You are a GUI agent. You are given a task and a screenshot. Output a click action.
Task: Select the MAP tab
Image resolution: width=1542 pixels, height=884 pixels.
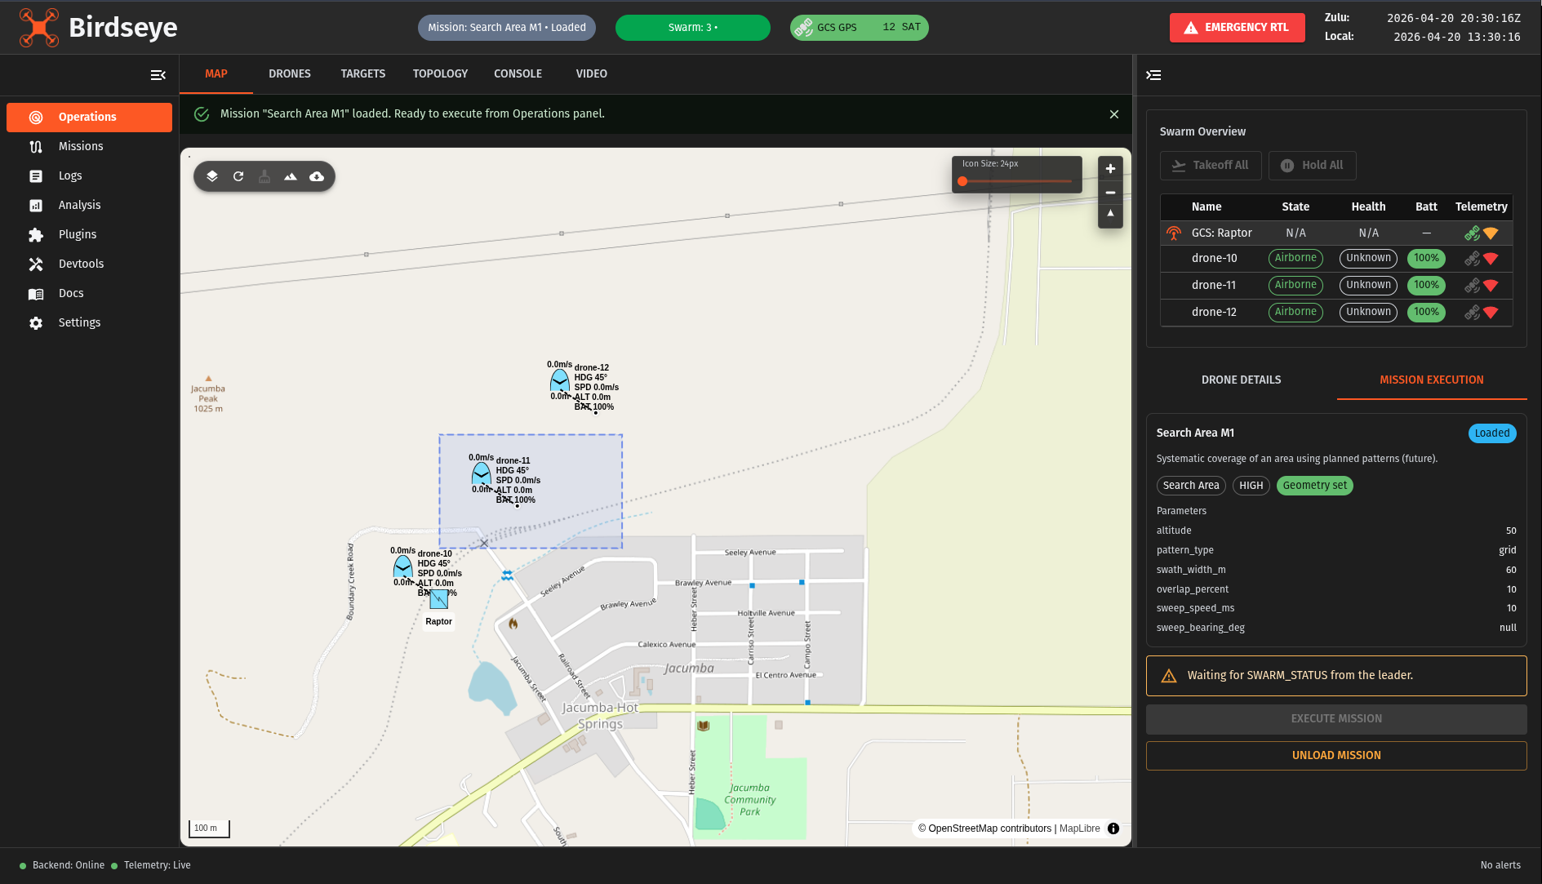[x=216, y=73]
